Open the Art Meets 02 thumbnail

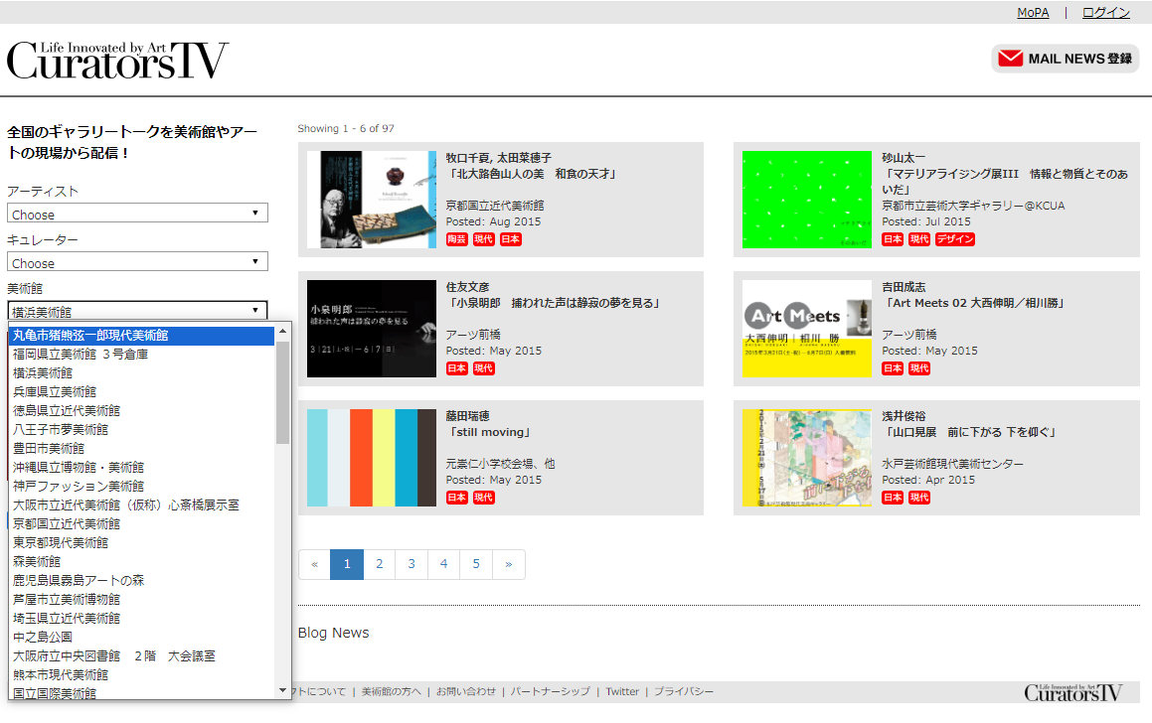pos(806,328)
